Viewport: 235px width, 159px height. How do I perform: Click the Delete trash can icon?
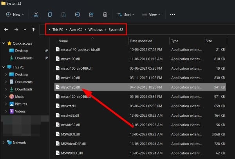tap(105, 14)
